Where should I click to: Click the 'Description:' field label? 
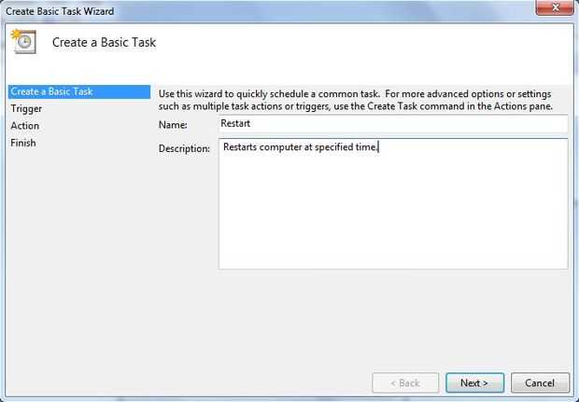point(184,148)
